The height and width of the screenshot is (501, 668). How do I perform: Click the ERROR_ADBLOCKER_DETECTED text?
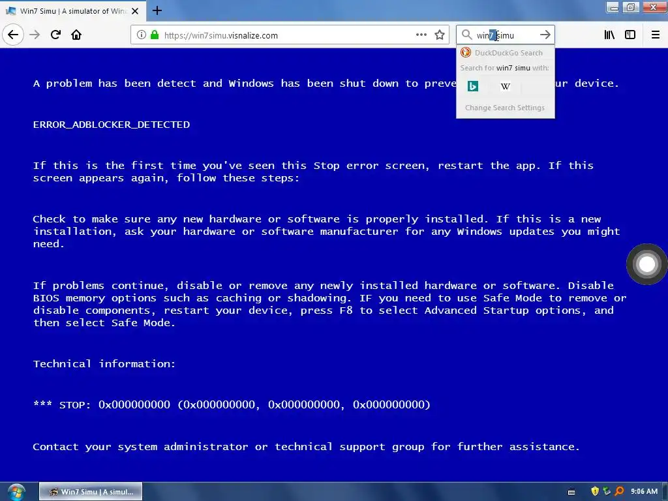click(112, 125)
